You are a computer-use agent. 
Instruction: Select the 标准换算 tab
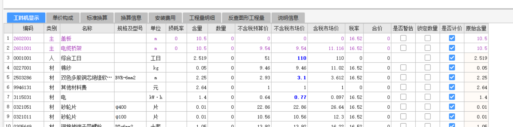click(x=97, y=18)
